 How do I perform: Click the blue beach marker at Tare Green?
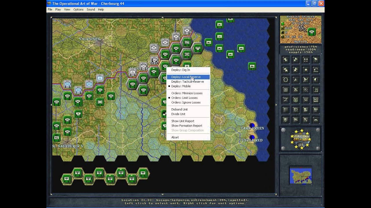pos(252,125)
